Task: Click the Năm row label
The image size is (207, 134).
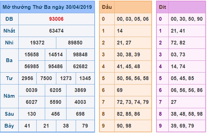Action: pyautogui.click(x=9, y=96)
